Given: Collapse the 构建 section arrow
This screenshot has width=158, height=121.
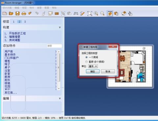Looking at the screenshot, I should 60,27.
